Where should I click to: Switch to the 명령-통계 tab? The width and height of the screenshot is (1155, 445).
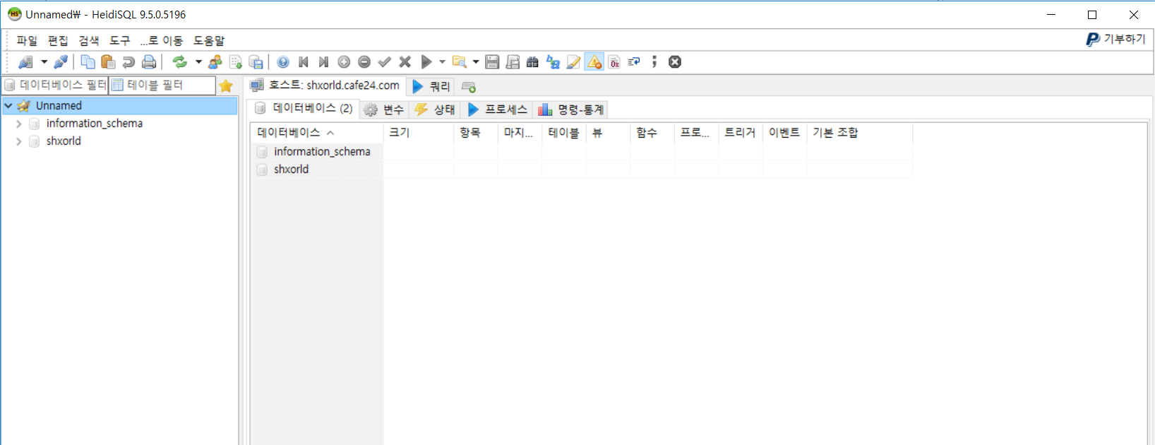[571, 109]
